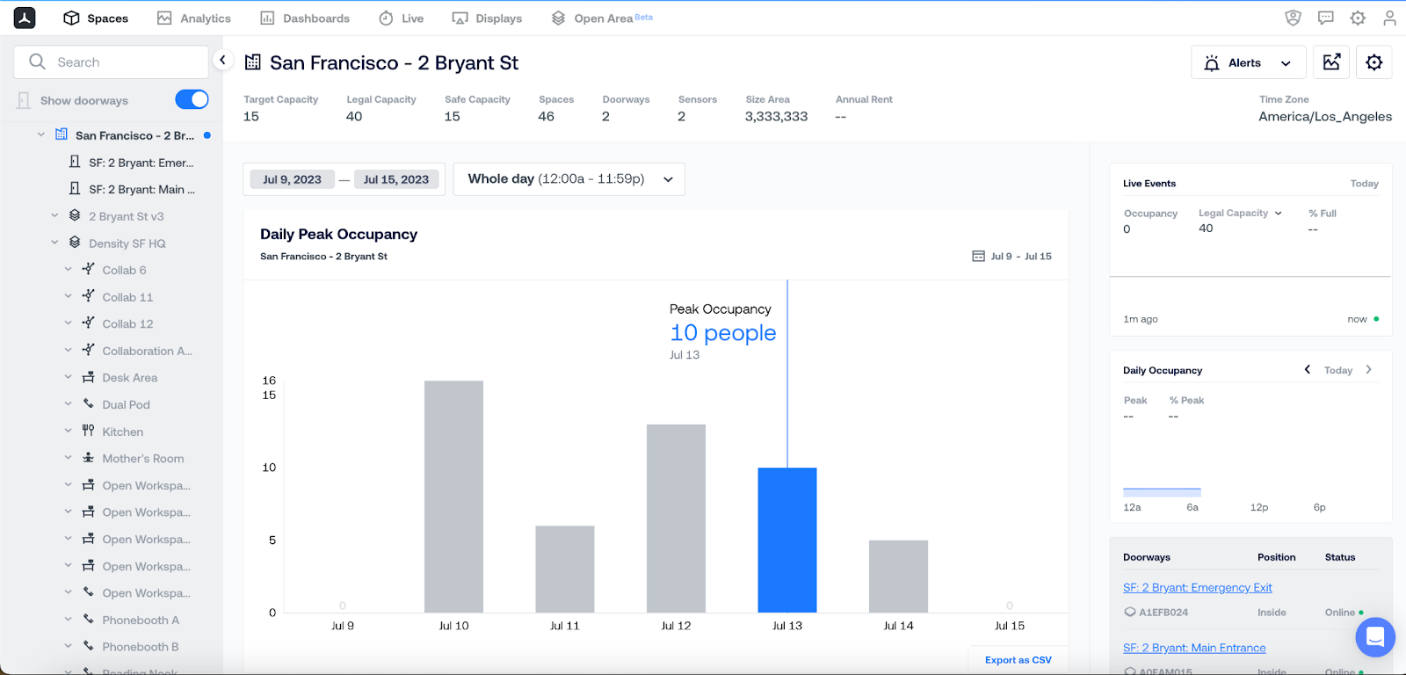This screenshot has height=675, width=1406.
Task: Switch to the Dashboards tab
Action: coord(305,18)
